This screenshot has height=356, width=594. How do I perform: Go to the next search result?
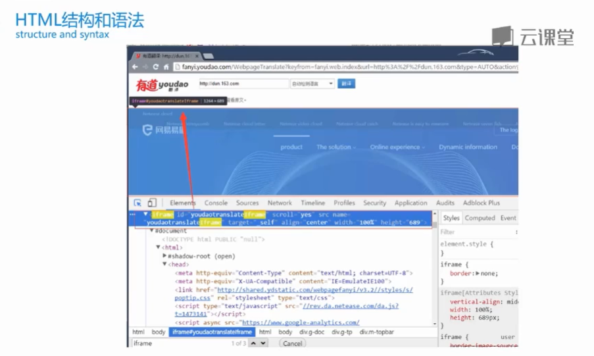tap(263, 343)
